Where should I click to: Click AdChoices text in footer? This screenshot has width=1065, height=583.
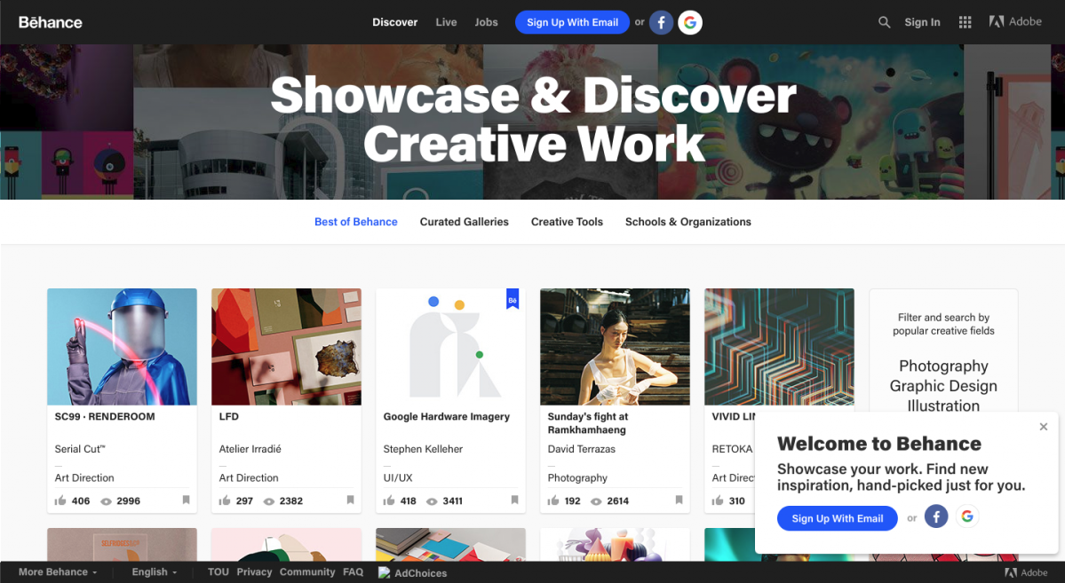420,573
